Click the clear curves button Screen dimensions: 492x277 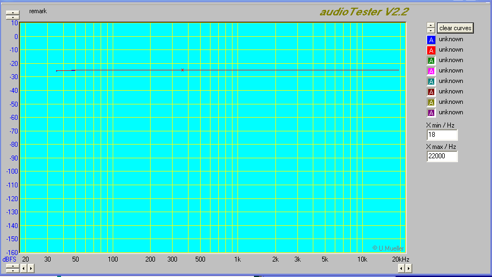click(455, 28)
